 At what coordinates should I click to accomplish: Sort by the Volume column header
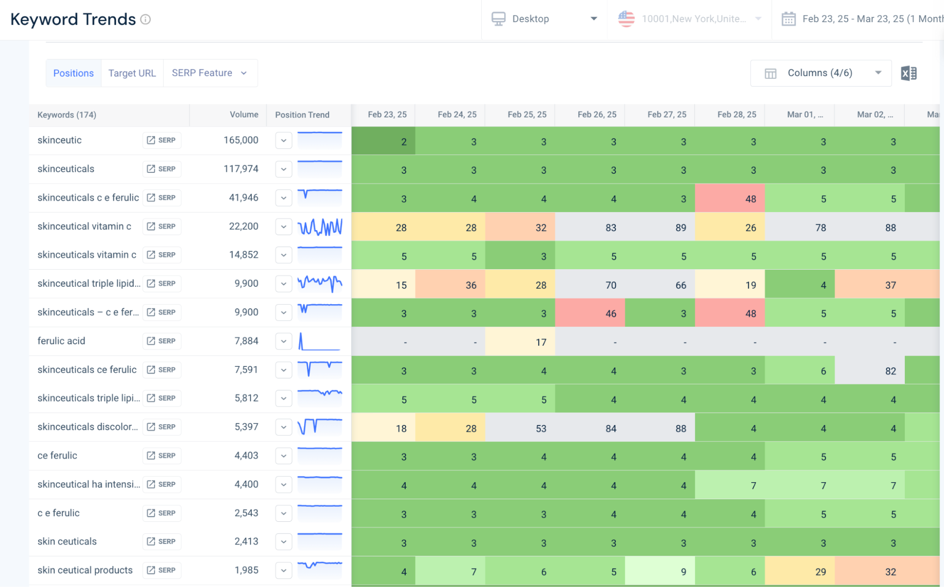pyautogui.click(x=244, y=115)
